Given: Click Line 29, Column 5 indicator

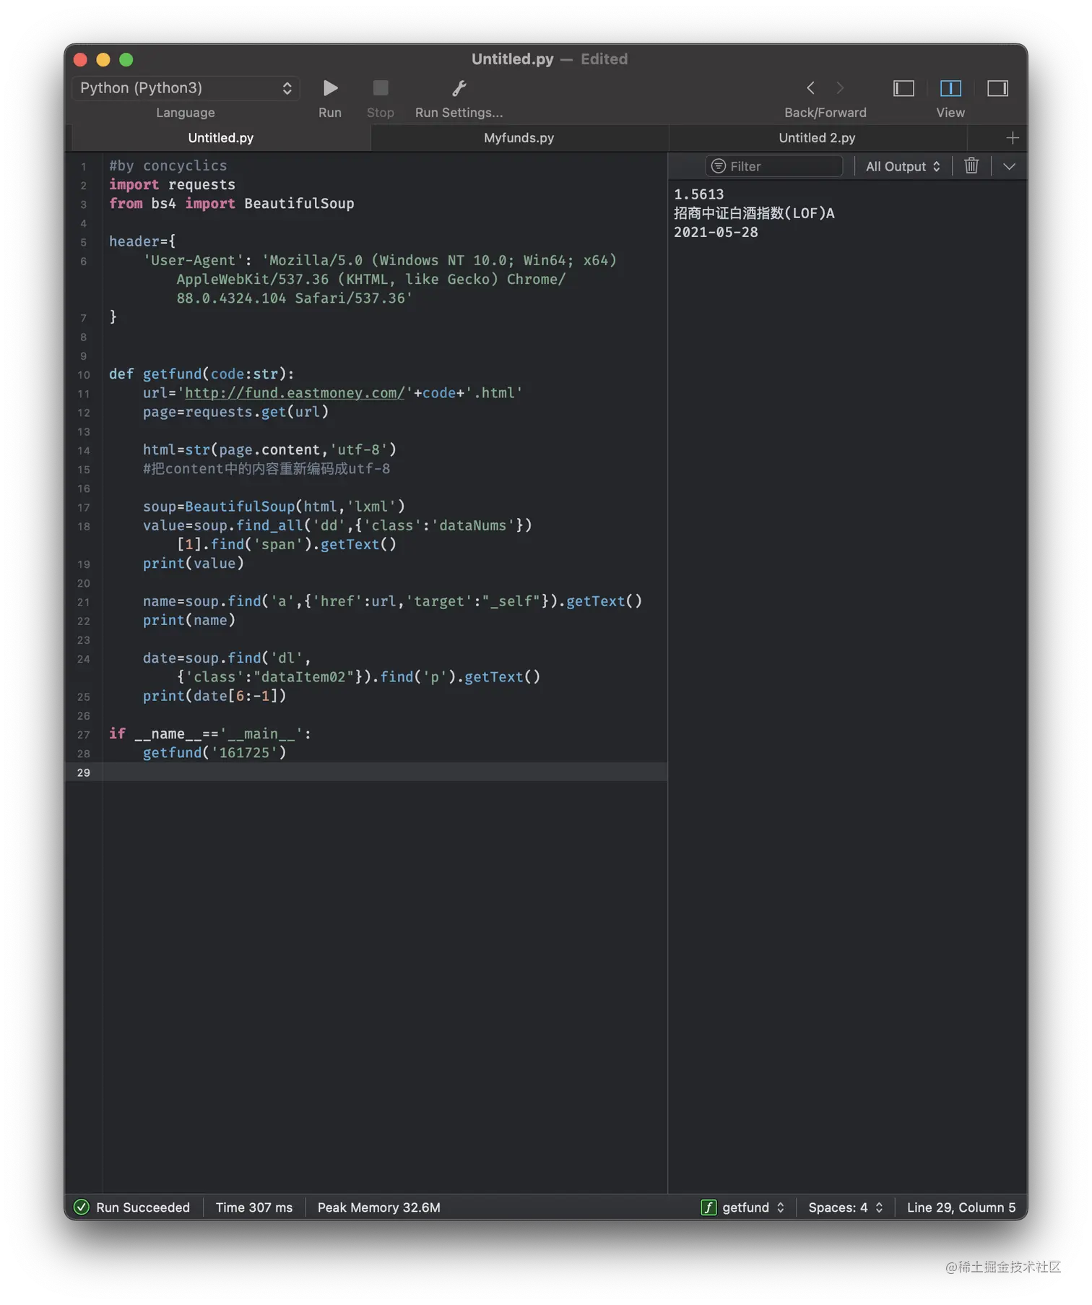Looking at the screenshot, I should click(x=961, y=1207).
